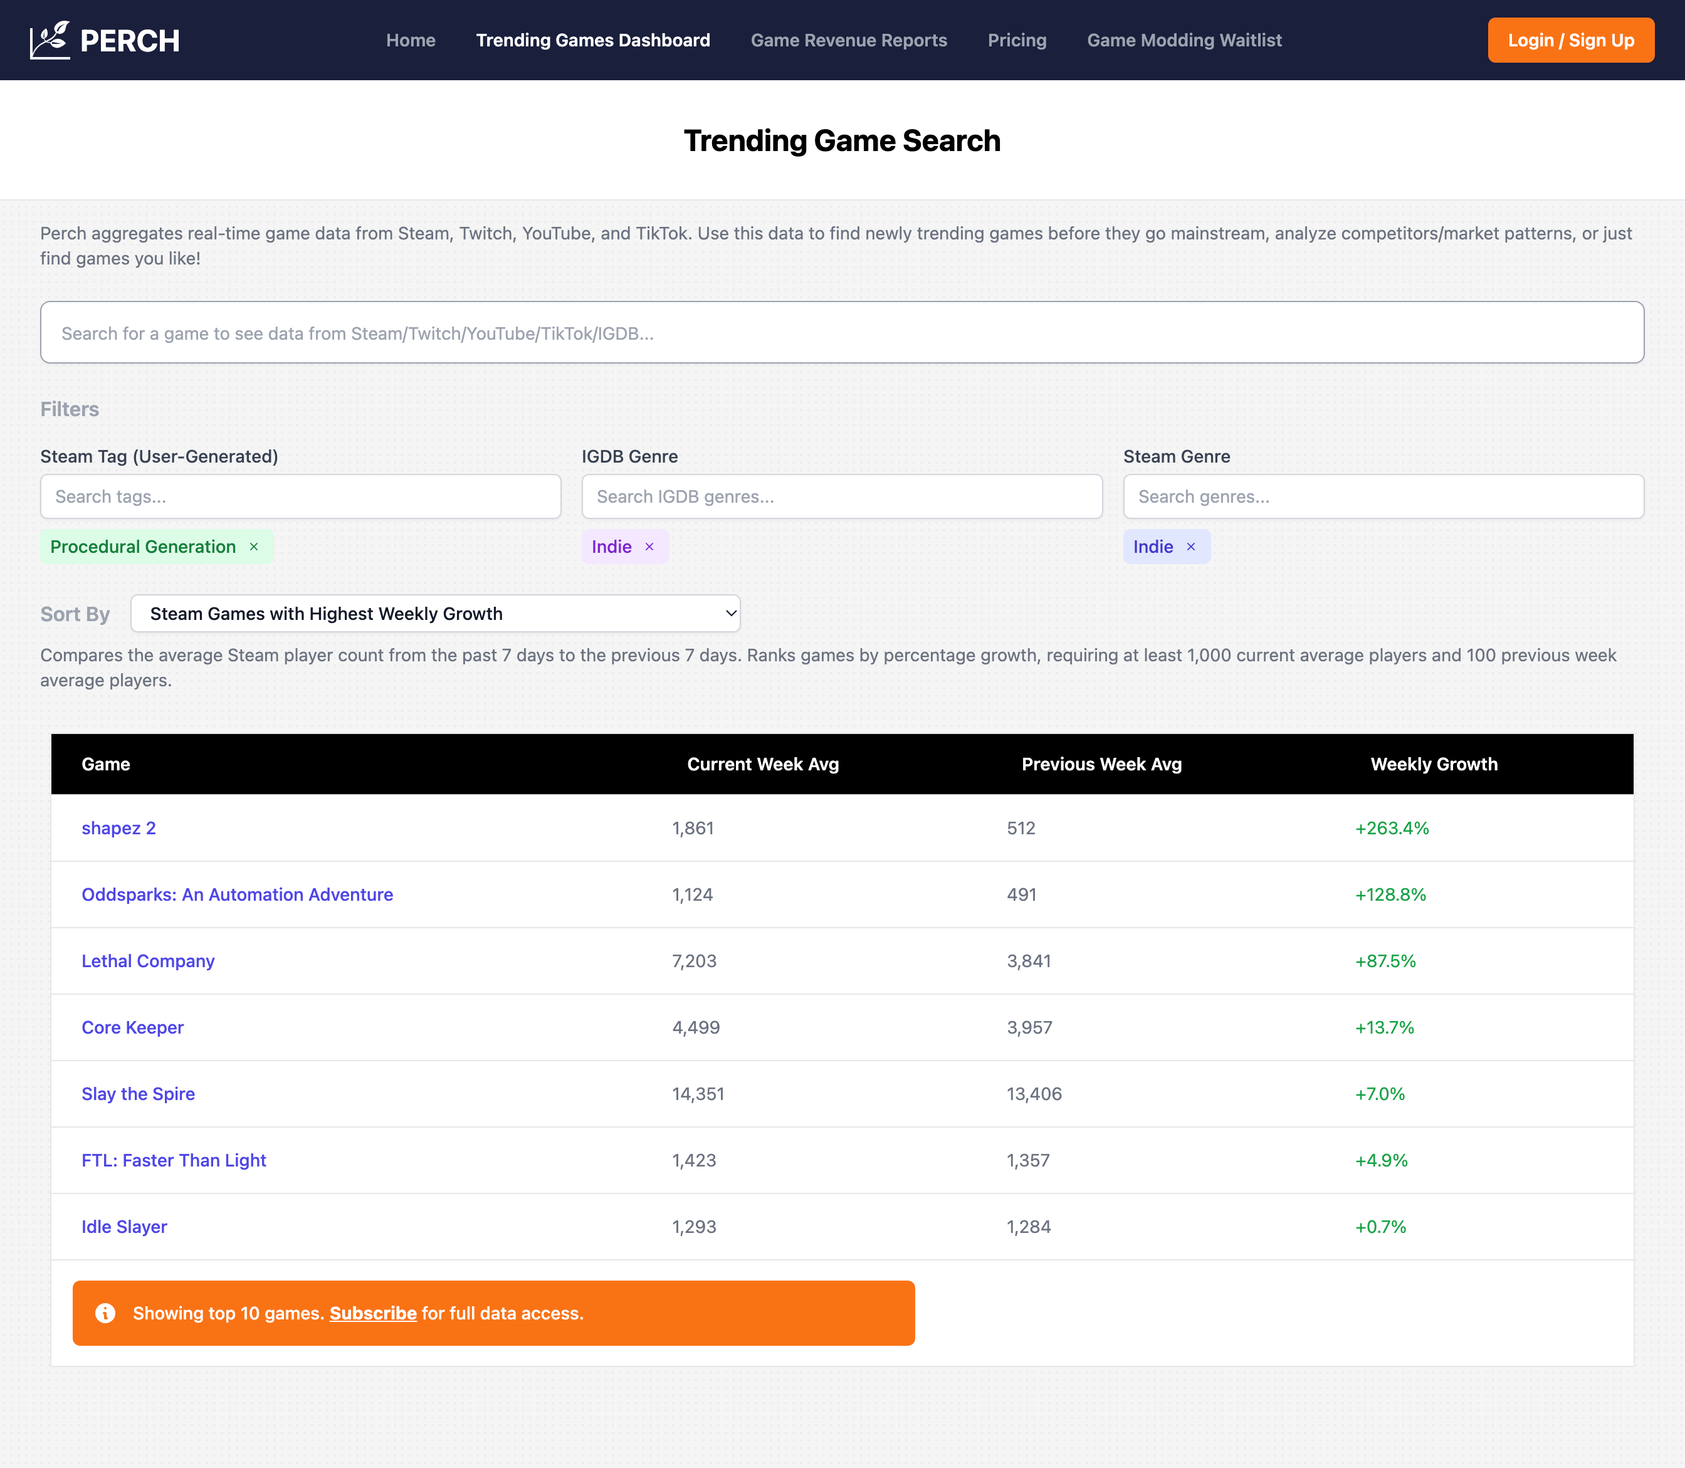
Task: Click the Trending Game Search heading
Action: click(x=842, y=140)
